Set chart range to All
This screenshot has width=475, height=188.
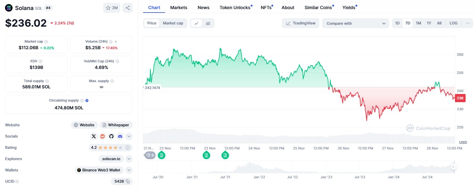[439, 23]
